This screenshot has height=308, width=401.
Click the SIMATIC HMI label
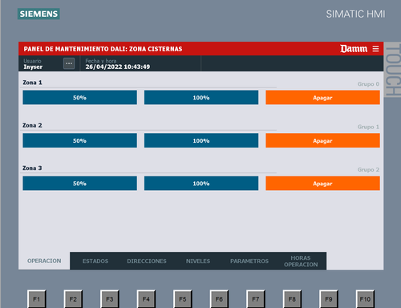click(x=355, y=14)
